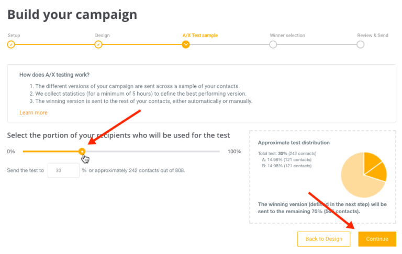
Task: Click the Review & Send step circle
Action: click(361, 44)
